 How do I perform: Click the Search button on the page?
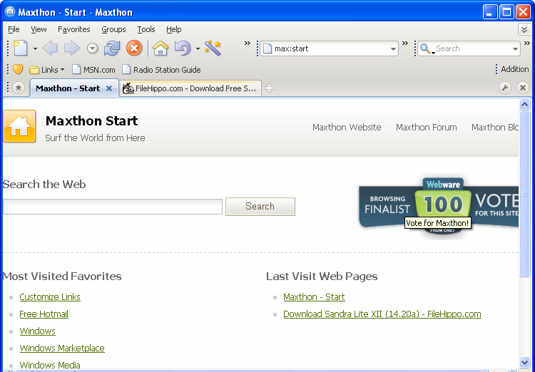click(x=260, y=206)
